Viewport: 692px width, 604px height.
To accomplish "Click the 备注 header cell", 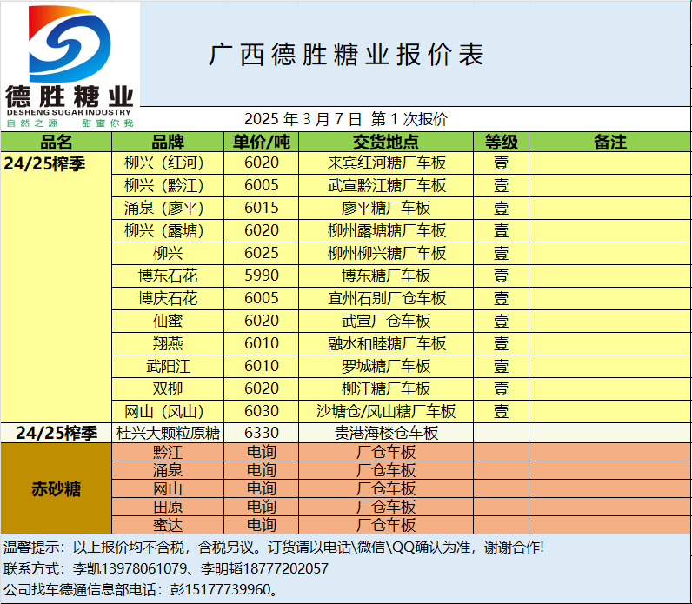I will coord(609,142).
